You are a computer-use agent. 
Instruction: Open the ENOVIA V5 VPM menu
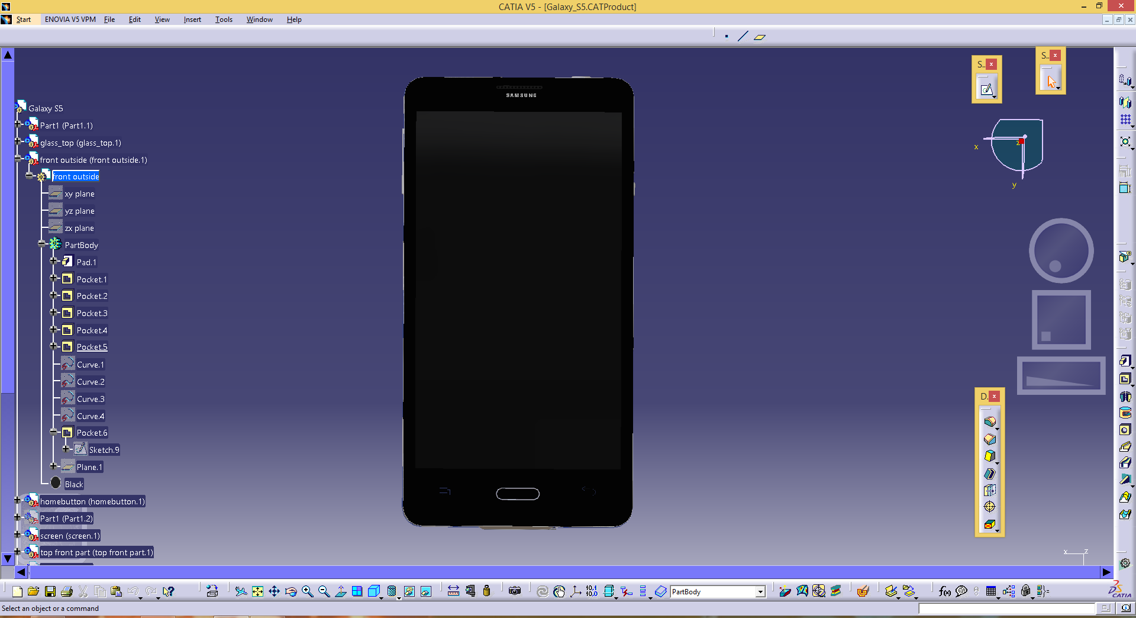pyautogui.click(x=70, y=20)
